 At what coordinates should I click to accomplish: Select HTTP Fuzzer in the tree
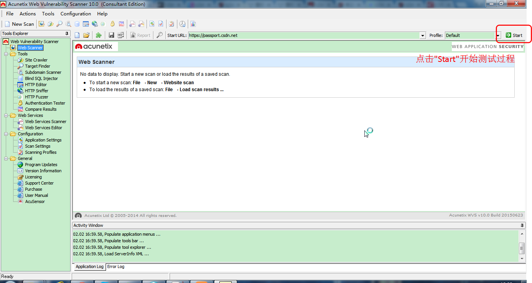pos(37,97)
